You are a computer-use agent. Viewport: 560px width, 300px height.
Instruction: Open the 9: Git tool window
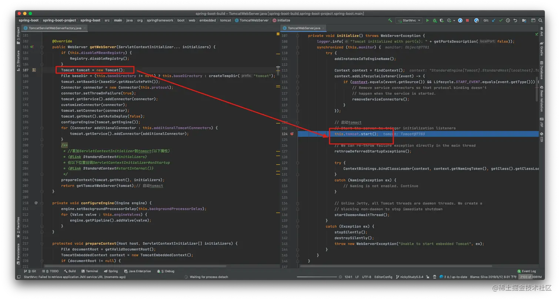coord(29,271)
